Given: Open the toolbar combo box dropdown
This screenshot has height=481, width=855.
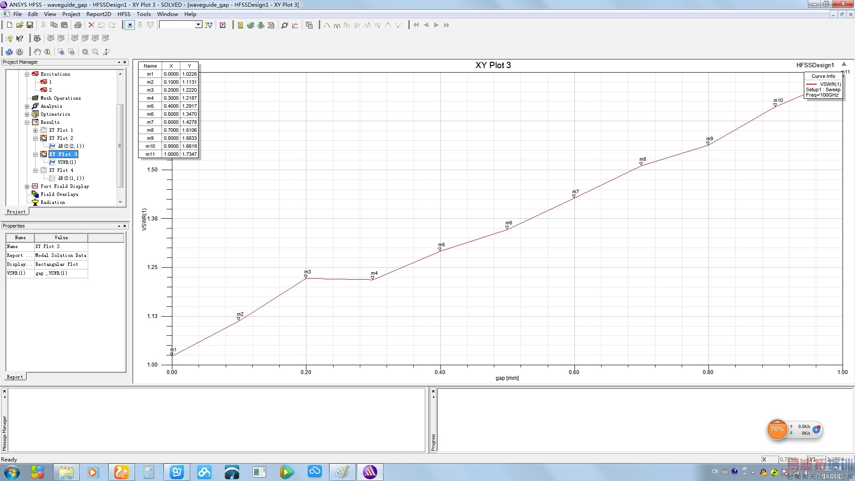Looking at the screenshot, I should pos(198,25).
